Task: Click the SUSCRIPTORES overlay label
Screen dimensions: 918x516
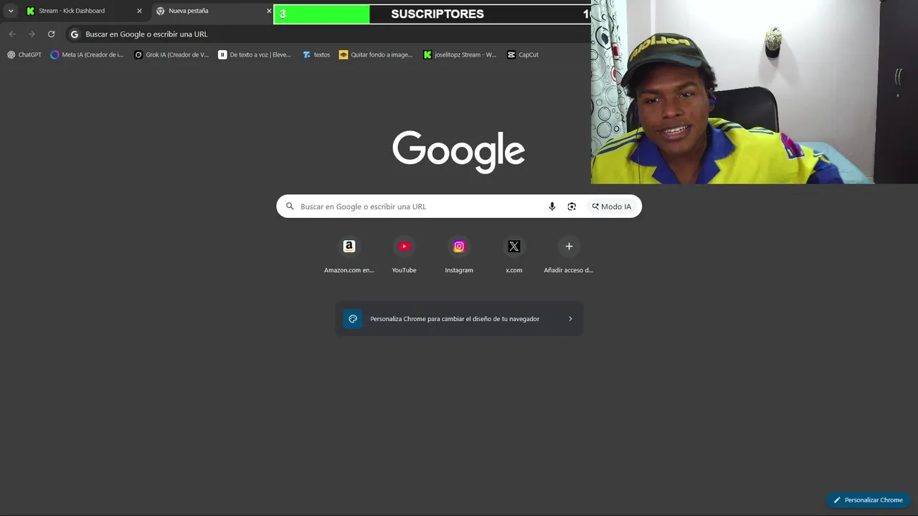Action: 437,14
